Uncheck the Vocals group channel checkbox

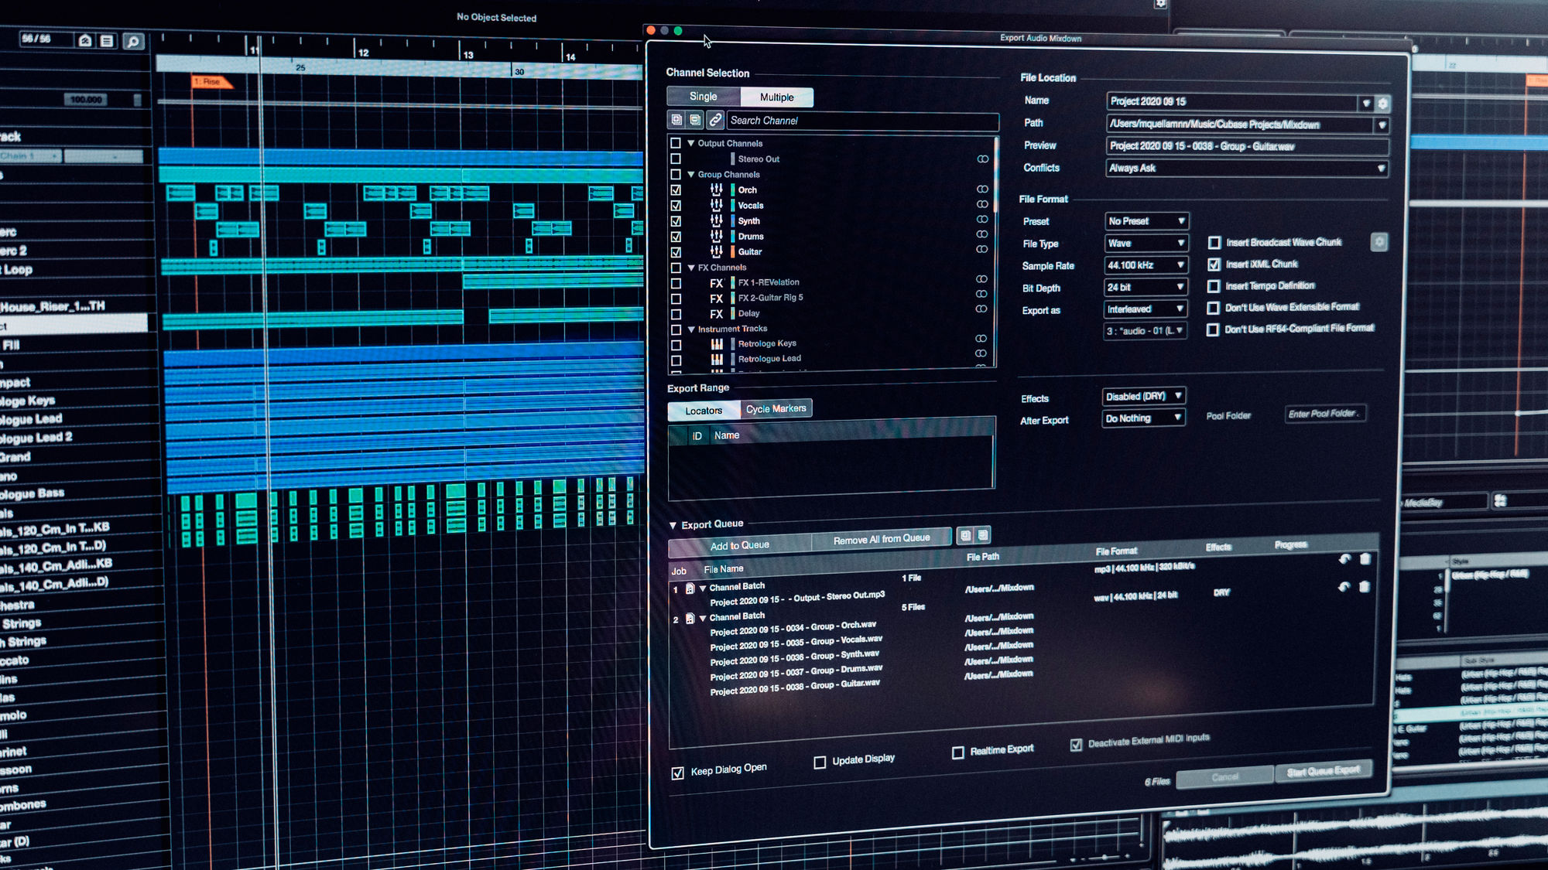click(x=676, y=206)
